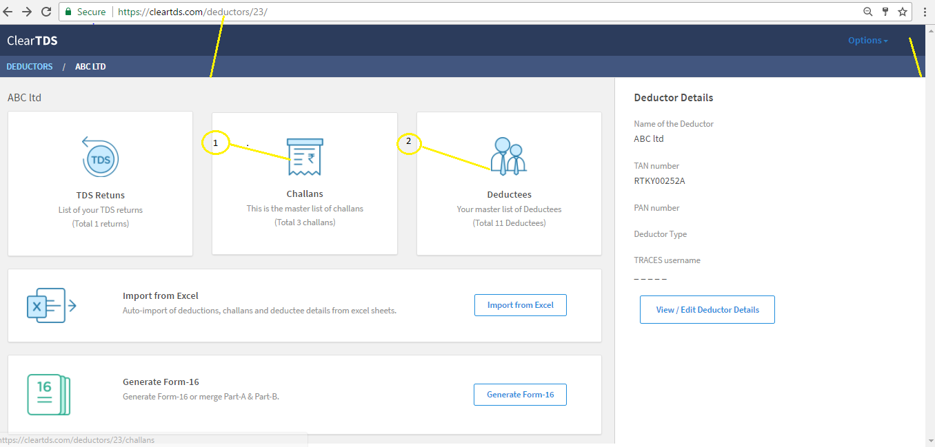Screen dimensions: 935x447
Task: Go to DEDUCTORS in the breadcrumb
Action: point(30,67)
